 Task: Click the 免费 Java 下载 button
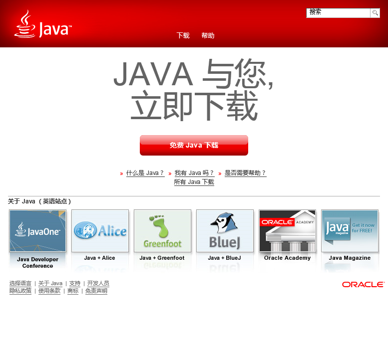(194, 145)
